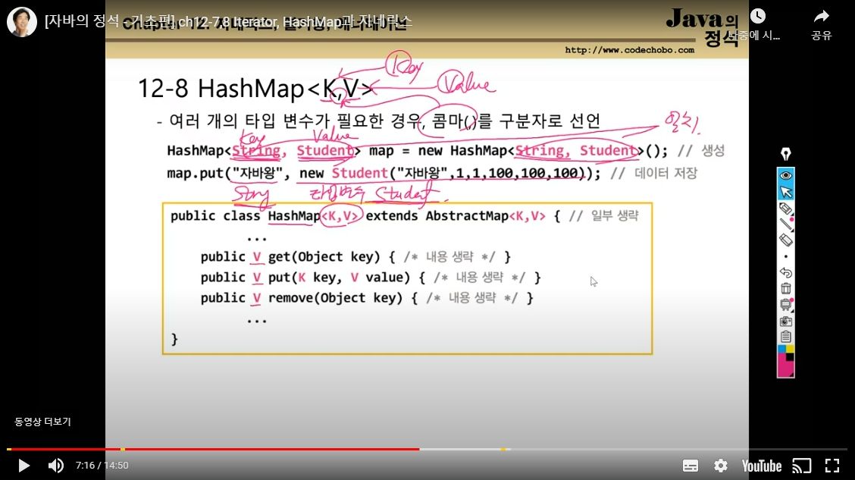Click the watch later clock icon

pos(758,17)
